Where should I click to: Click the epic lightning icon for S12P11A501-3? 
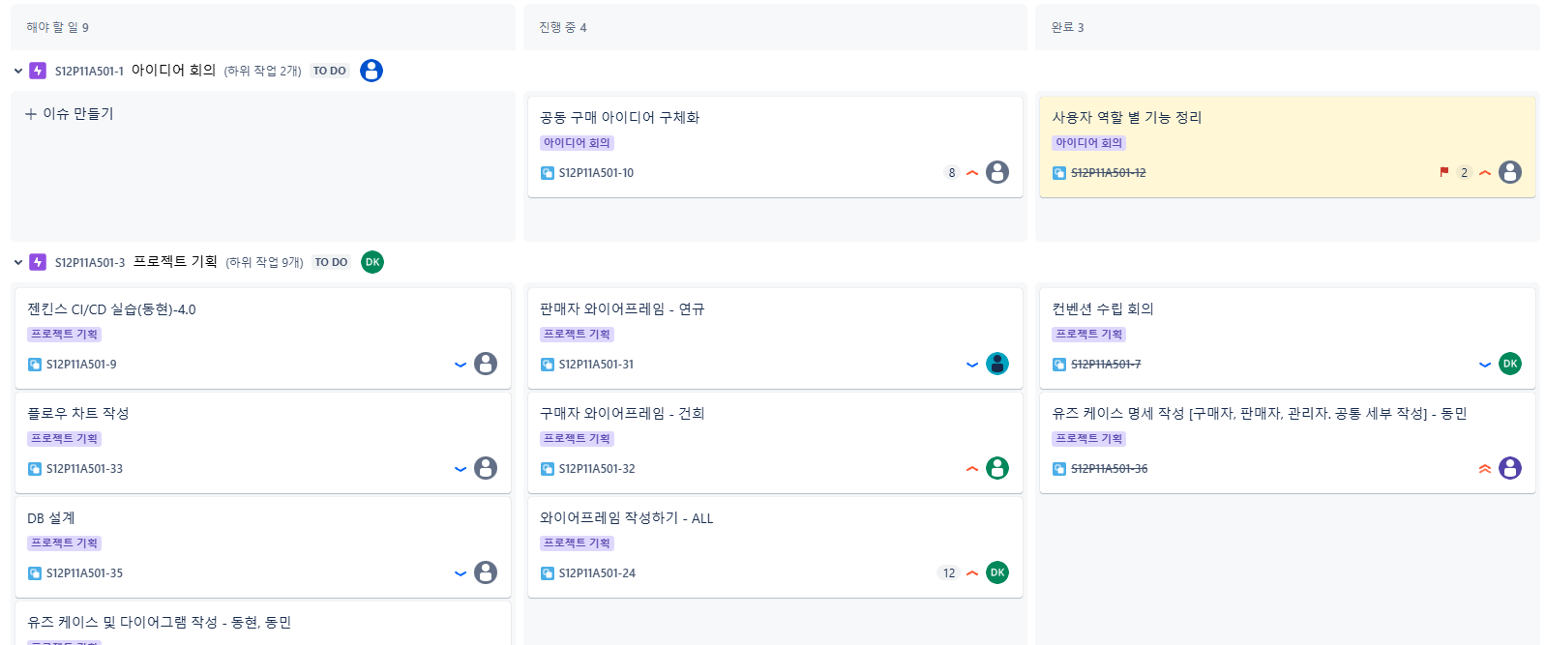[x=38, y=262]
